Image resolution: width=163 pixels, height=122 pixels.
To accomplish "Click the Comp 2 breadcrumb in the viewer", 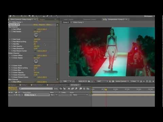I will (66, 22).
